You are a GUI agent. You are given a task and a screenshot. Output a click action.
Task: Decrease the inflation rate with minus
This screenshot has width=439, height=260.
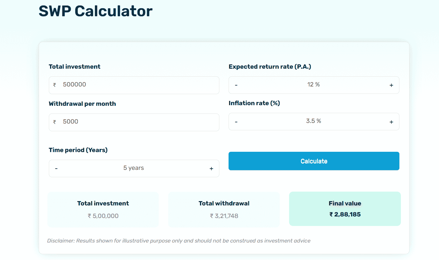[236, 121]
